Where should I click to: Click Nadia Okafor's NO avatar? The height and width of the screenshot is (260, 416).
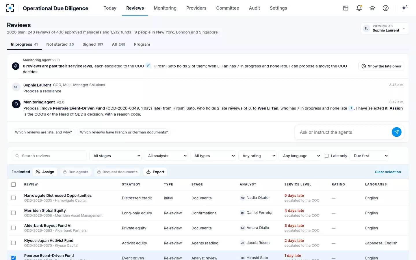pyautogui.click(x=243, y=198)
